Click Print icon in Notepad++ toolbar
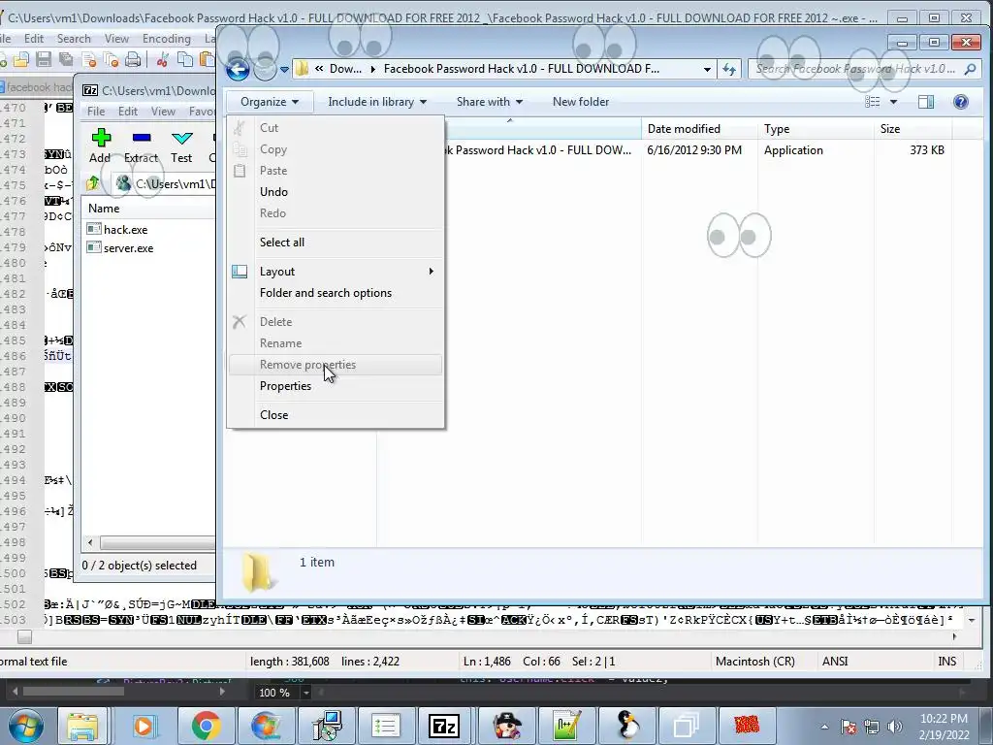Image resolution: width=993 pixels, height=745 pixels. (x=132, y=59)
